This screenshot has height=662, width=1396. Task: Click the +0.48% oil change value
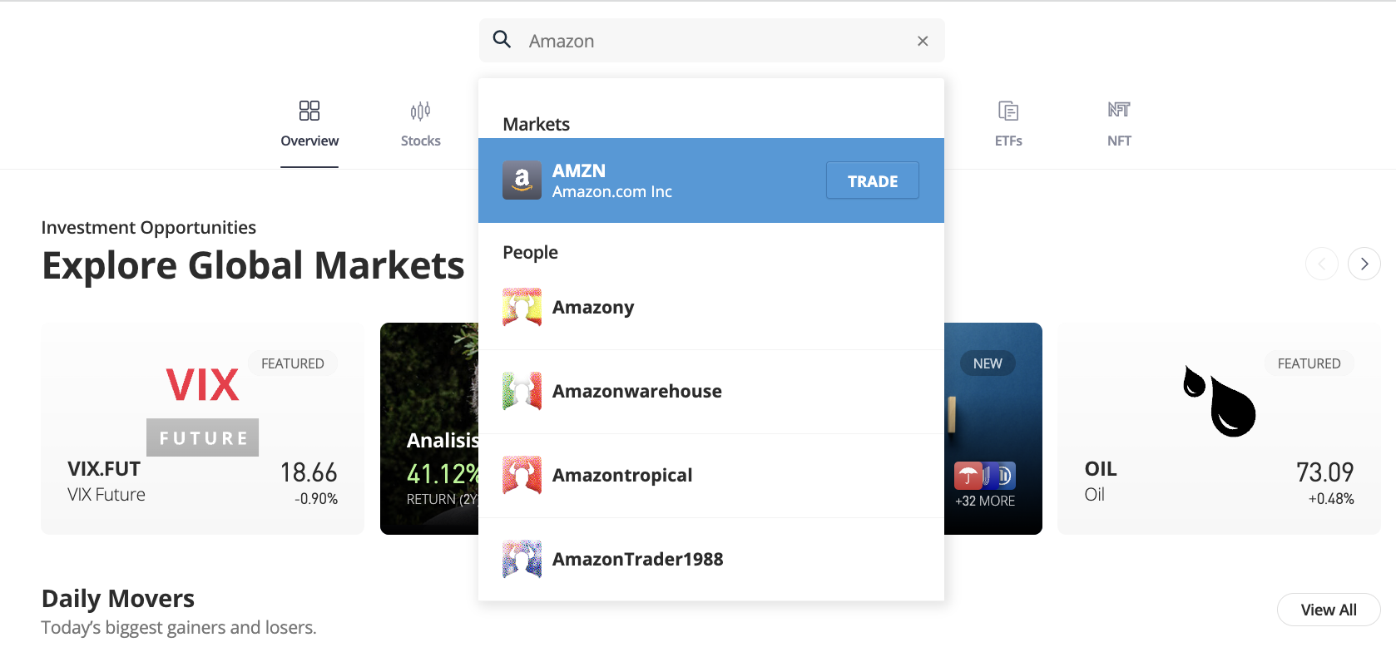[1331, 499]
